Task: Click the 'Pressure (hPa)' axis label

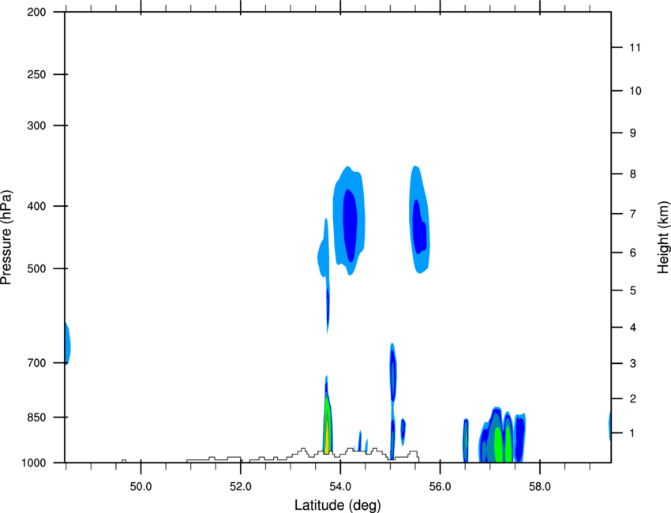Action: (x=6, y=238)
